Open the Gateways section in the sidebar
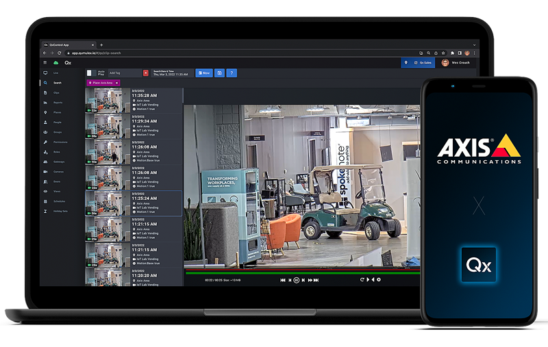Viewport: 548px width, 347px height. click(x=58, y=162)
